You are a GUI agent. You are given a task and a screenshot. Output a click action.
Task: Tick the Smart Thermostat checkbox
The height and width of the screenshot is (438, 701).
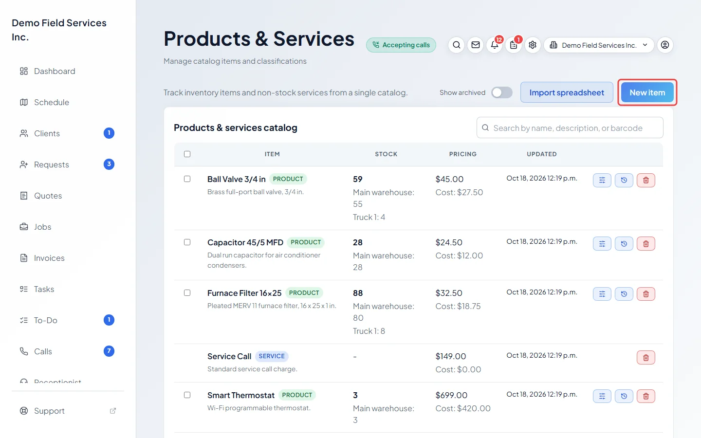pos(187,395)
